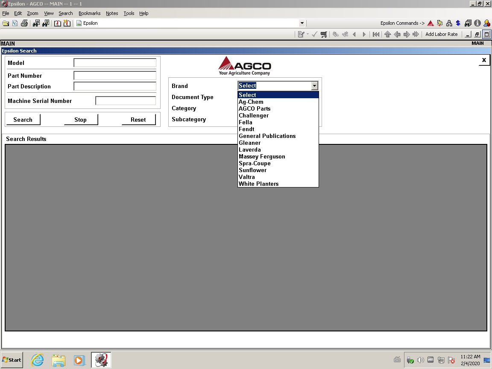Image resolution: width=492 pixels, height=369 pixels.
Task: Open the Edit menu
Action: click(x=18, y=13)
